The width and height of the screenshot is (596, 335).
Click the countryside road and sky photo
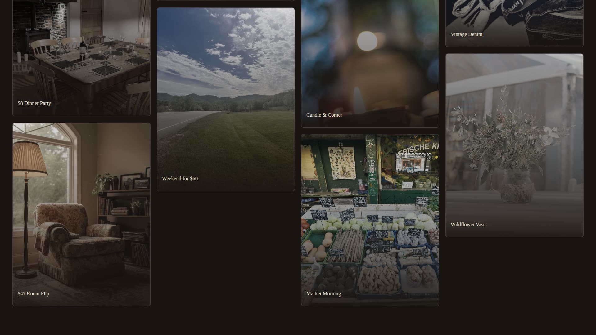[226, 93]
